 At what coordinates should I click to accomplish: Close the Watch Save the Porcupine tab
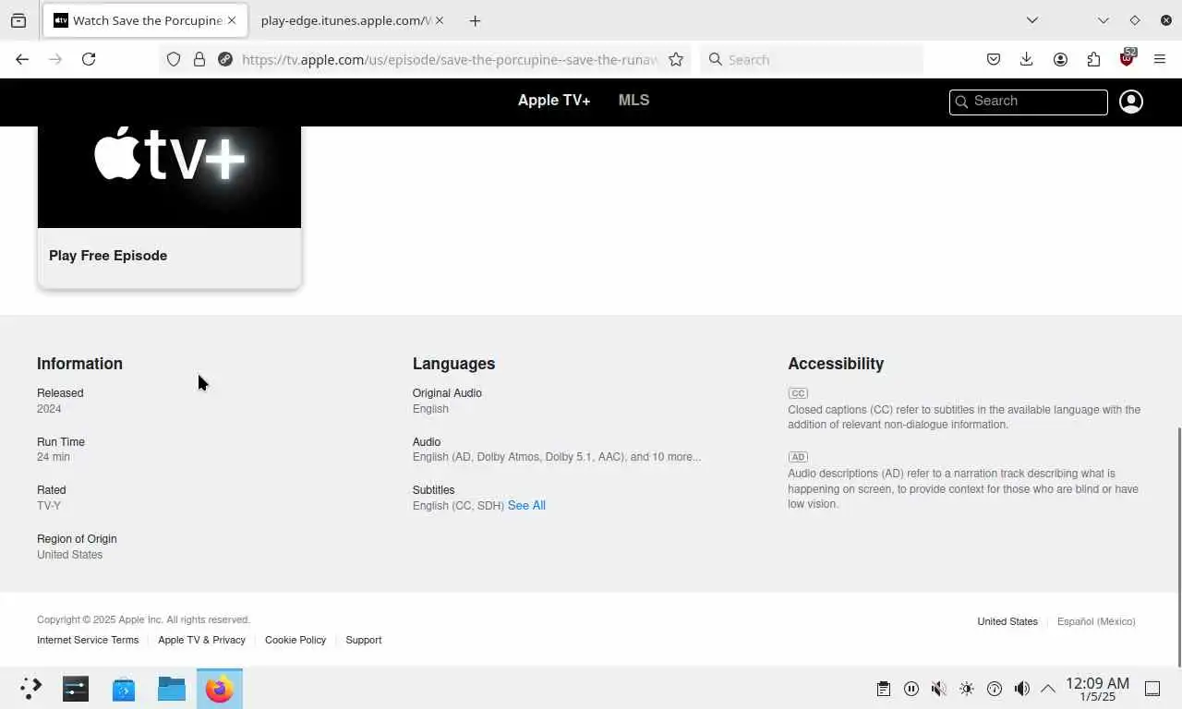[232, 20]
